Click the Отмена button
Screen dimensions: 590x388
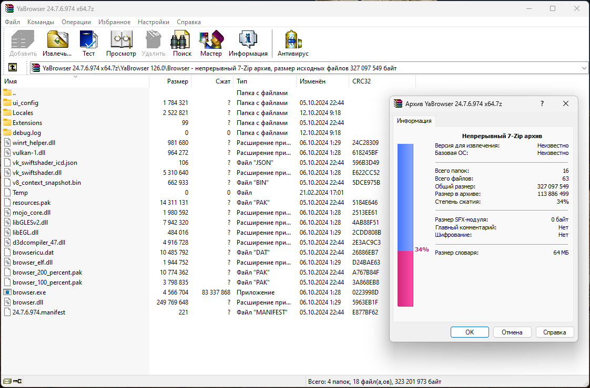pos(512,332)
